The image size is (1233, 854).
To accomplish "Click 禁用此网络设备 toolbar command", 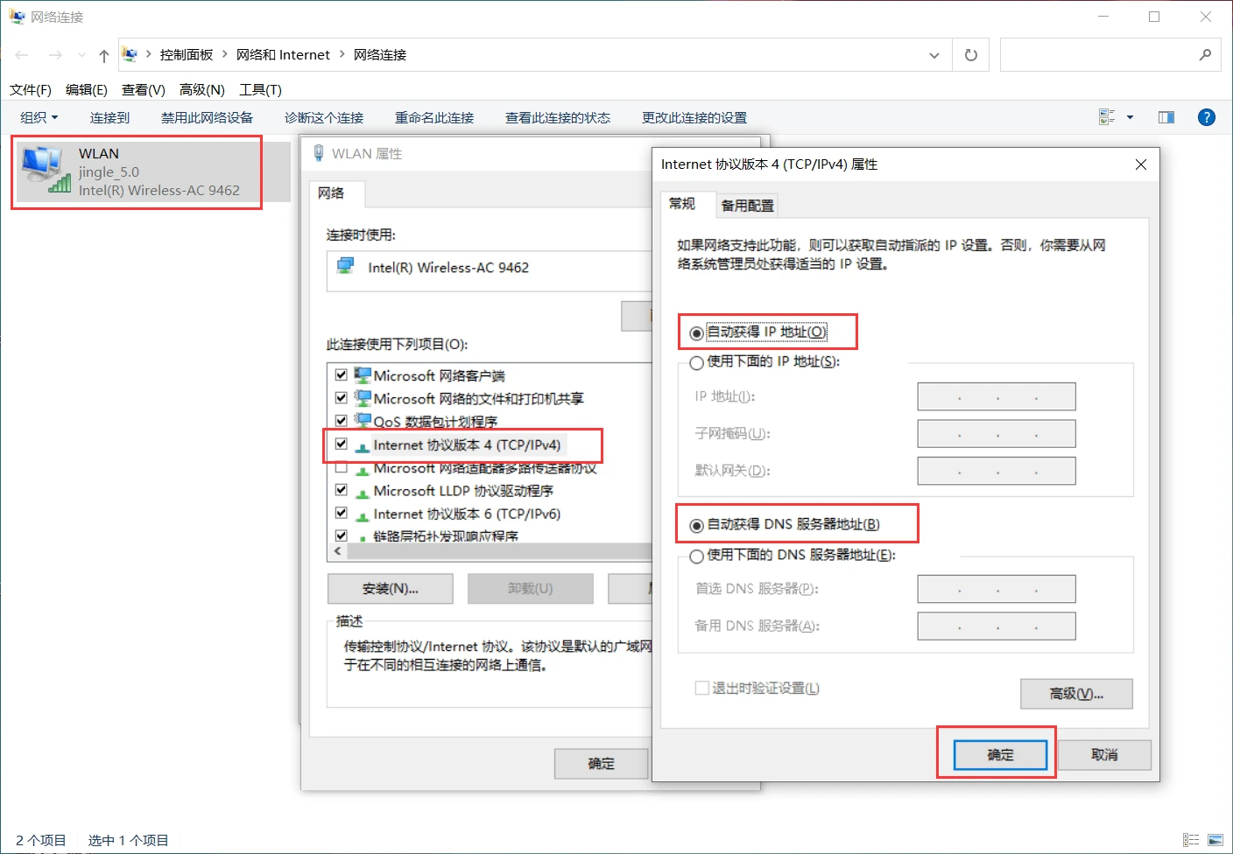I will [x=207, y=117].
